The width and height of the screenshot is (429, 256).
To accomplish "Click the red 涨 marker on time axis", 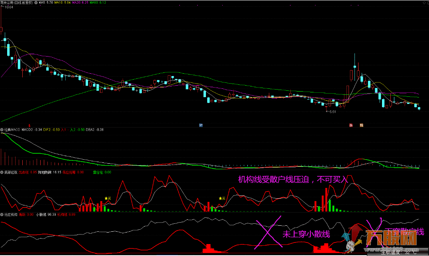I will 351,125.
